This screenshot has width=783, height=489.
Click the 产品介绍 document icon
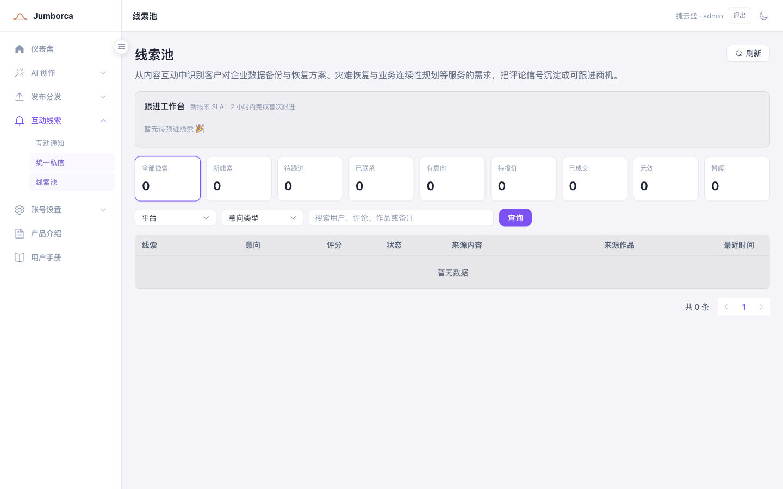point(20,234)
